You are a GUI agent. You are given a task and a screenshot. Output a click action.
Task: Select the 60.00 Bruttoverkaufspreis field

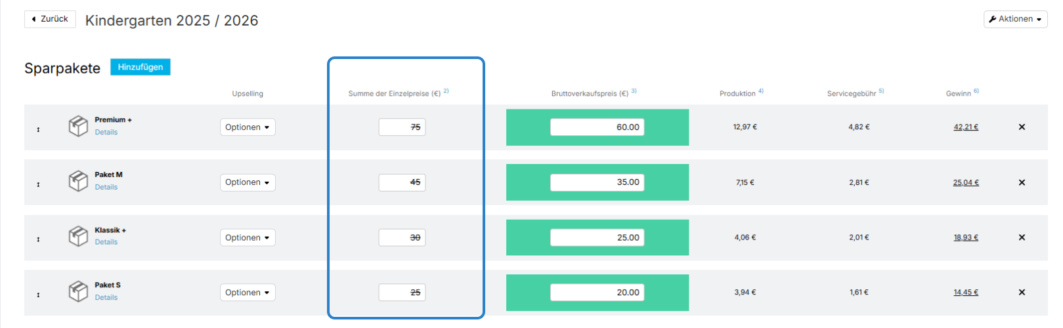point(597,127)
